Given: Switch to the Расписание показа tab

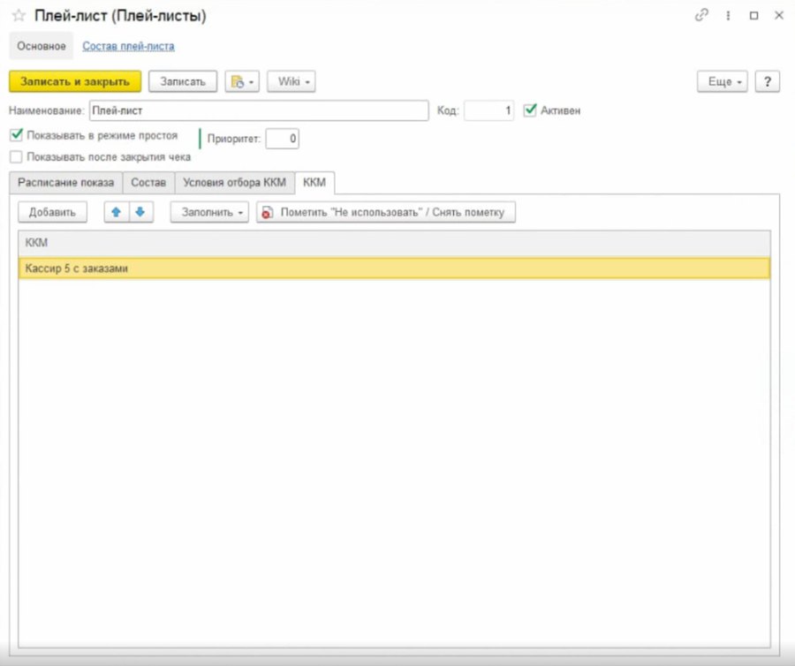Looking at the screenshot, I should pos(66,183).
